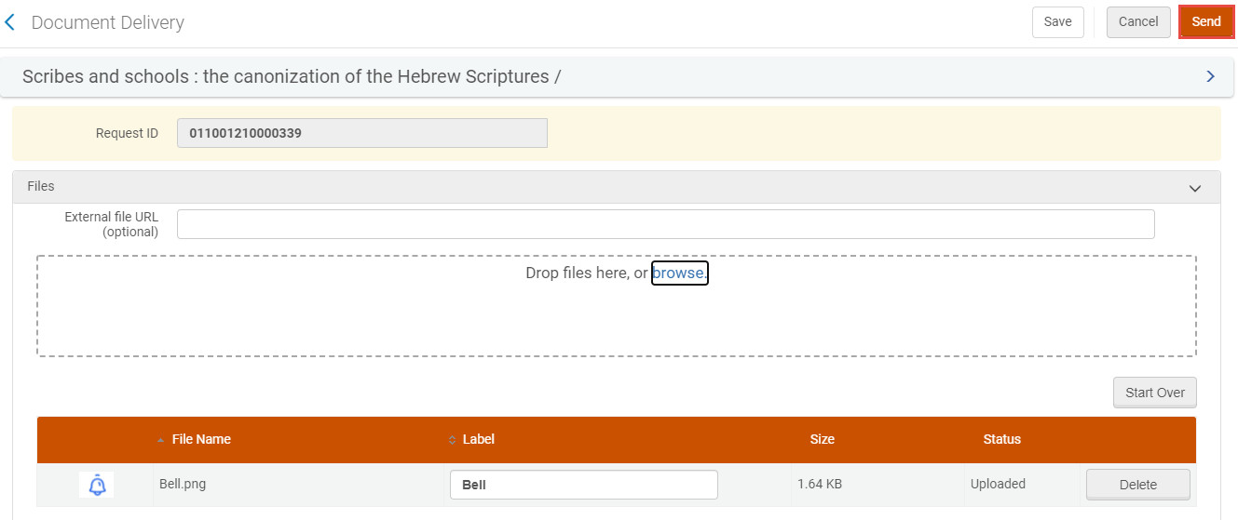The height and width of the screenshot is (520, 1238).
Task: Expand the request title with right chevron
Action: point(1210,76)
